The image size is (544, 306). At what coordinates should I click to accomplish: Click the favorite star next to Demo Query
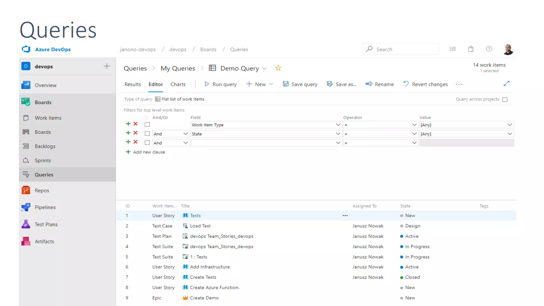coord(278,68)
